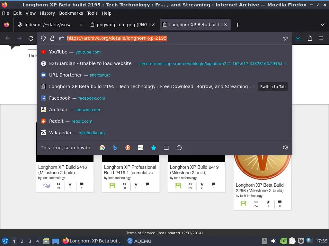Show site security padlock info

click(x=52, y=38)
